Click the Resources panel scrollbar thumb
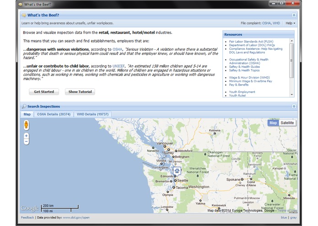This screenshot has height=226, width=318. coord(291,60)
